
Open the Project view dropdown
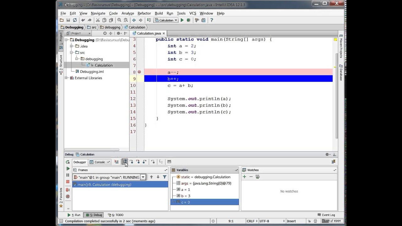click(79, 33)
